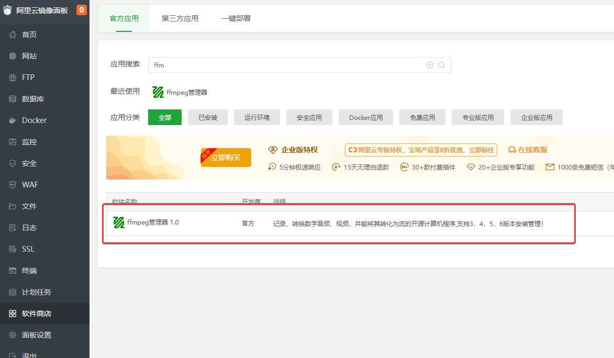Click the WAF shield icon in the sidebar

[13, 184]
